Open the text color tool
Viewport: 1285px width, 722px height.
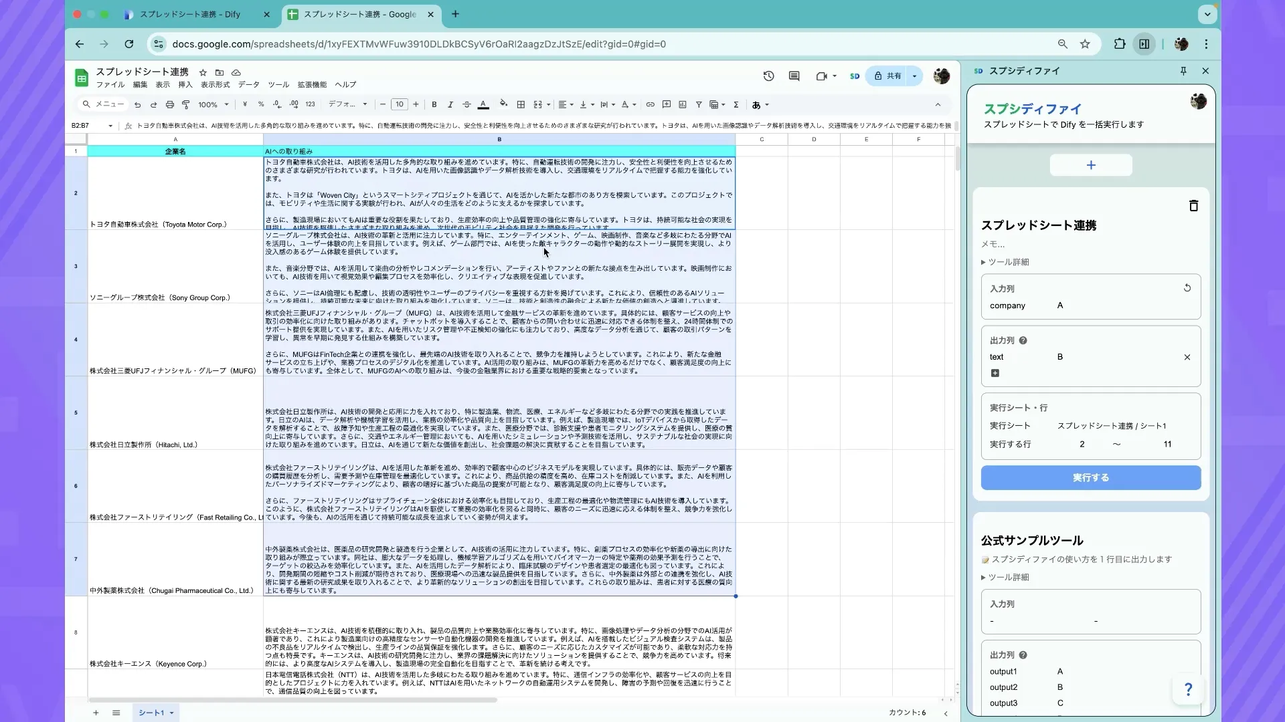484,104
